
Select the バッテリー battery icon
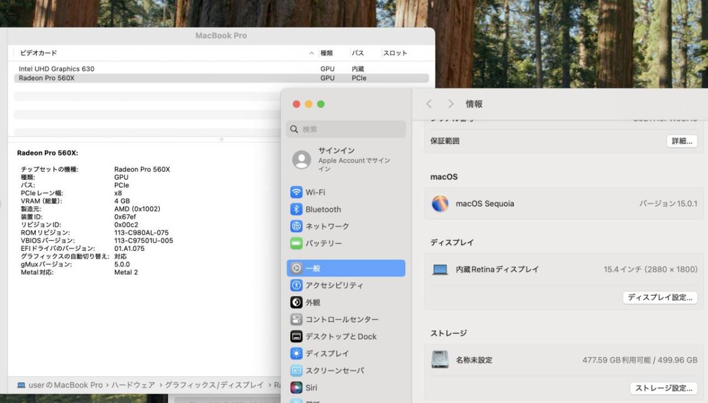296,243
